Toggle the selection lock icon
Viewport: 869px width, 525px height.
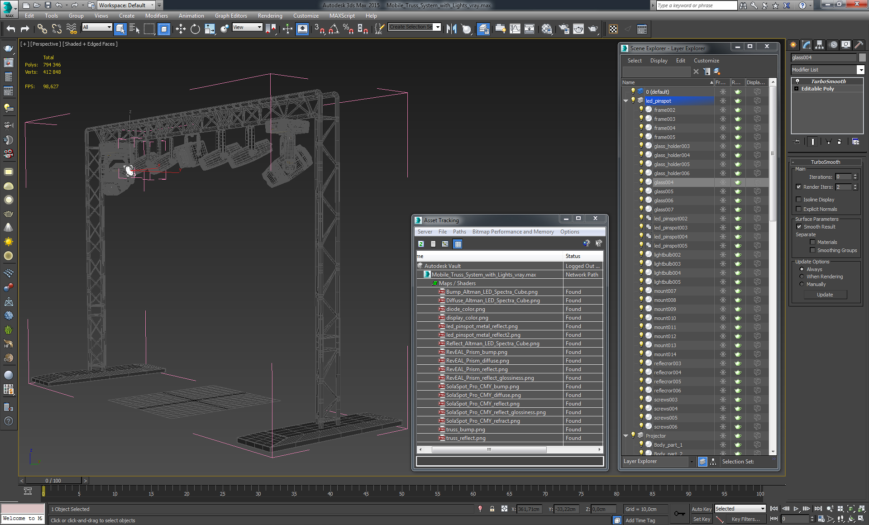(x=492, y=509)
